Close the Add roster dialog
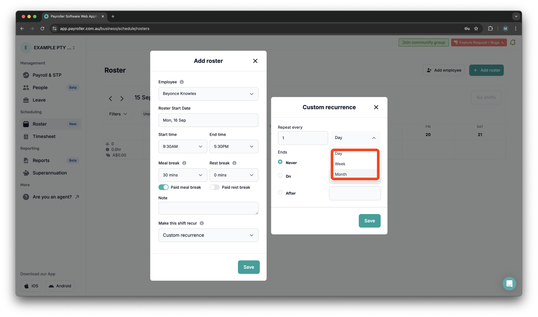The width and height of the screenshot is (538, 317). [255, 61]
